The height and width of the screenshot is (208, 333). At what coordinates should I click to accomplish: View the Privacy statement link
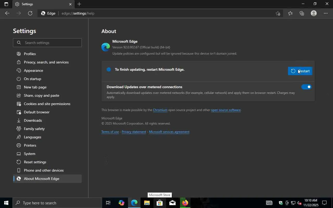click(134, 132)
